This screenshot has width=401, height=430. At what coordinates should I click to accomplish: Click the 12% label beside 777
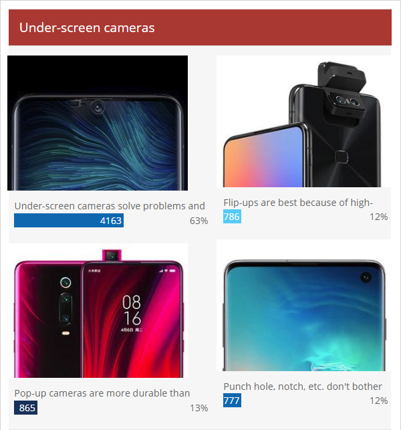378,401
